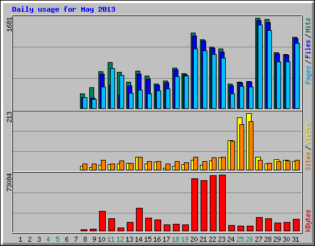Select the 213 axis maximum value

point(9,117)
